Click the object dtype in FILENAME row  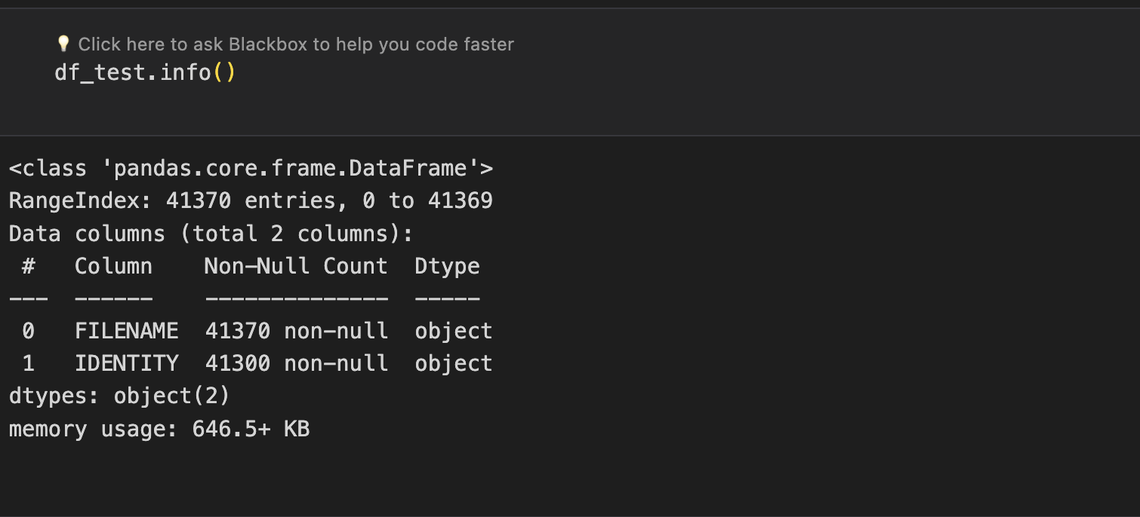point(453,331)
